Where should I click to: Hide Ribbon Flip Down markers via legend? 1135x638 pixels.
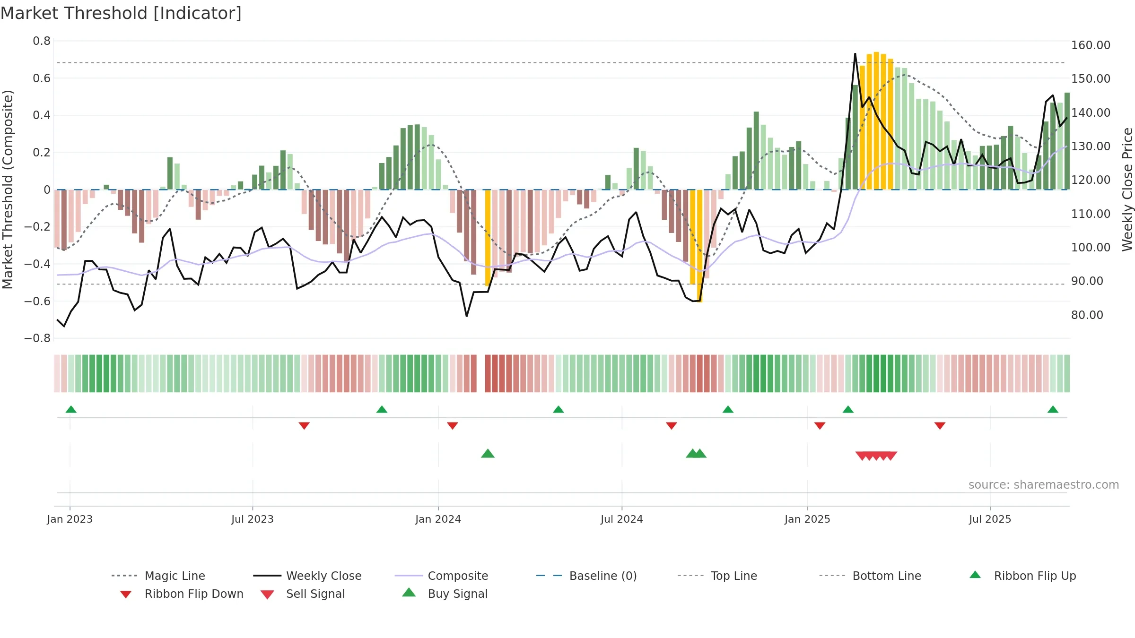coord(182,594)
